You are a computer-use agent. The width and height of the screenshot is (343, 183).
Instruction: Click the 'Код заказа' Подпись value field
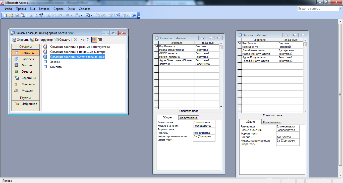pos(288,137)
